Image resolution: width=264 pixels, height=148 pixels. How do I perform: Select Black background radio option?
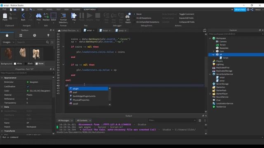tap(26, 64)
